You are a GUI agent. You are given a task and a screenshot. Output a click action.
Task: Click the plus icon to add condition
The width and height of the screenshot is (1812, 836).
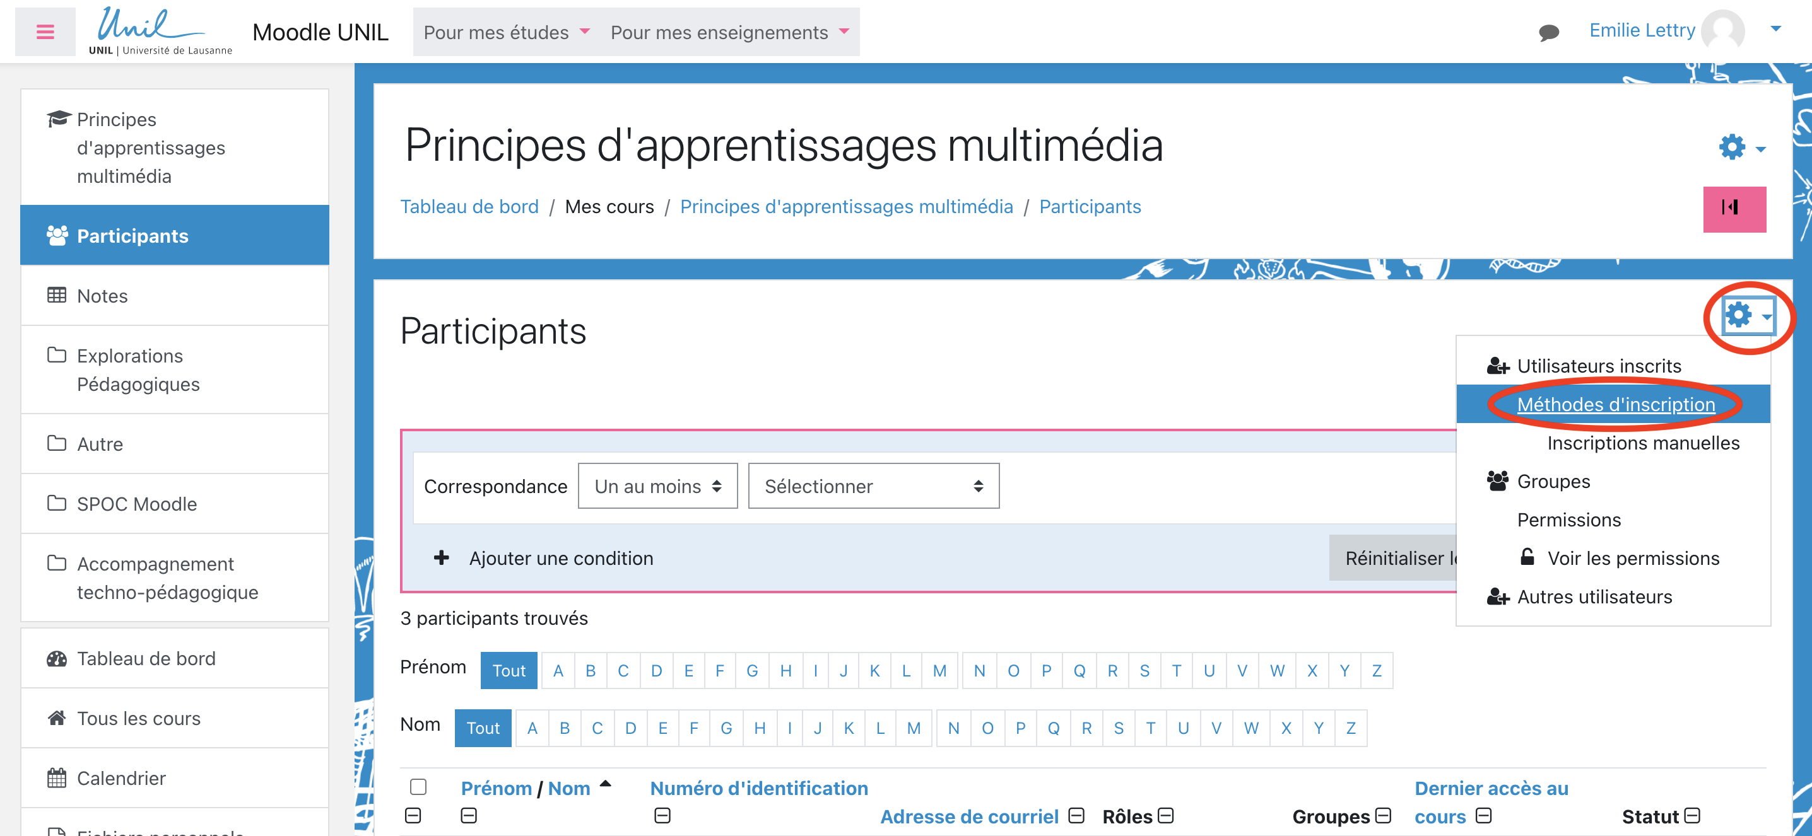(442, 558)
